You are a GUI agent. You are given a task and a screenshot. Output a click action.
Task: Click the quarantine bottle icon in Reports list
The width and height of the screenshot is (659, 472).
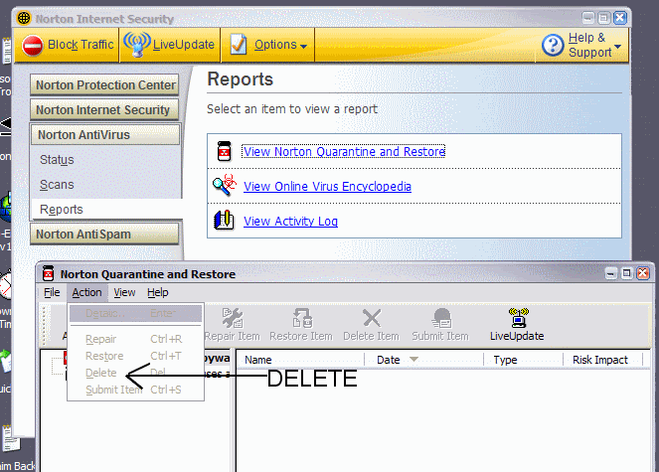click(x=224, y=151)
